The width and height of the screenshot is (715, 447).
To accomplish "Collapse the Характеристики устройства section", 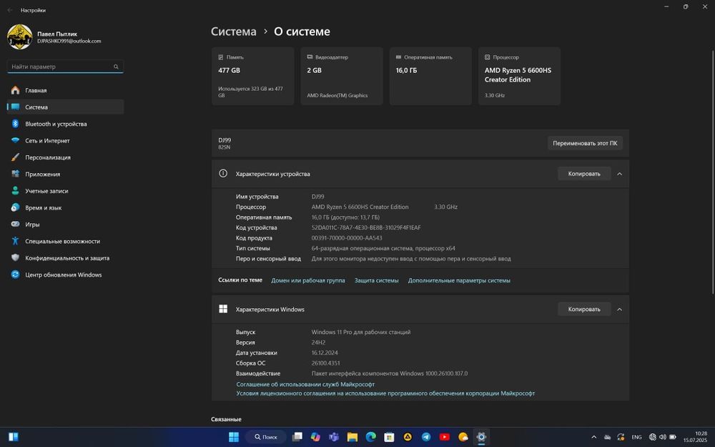I will tap(619, 174).
